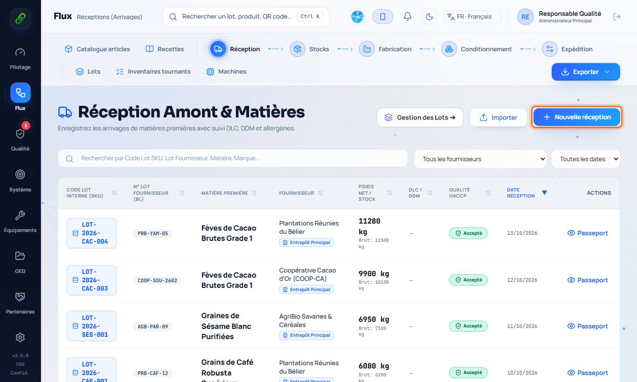Viewport: 637px width, 382px height.
Task: Click the CGU link at bottom
Action: 20,364
